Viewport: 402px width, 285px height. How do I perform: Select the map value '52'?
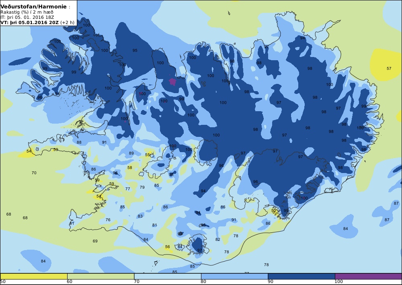pos(274,211)
